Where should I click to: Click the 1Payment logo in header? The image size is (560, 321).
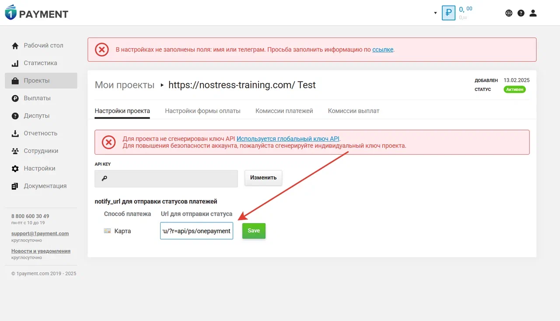37,13
